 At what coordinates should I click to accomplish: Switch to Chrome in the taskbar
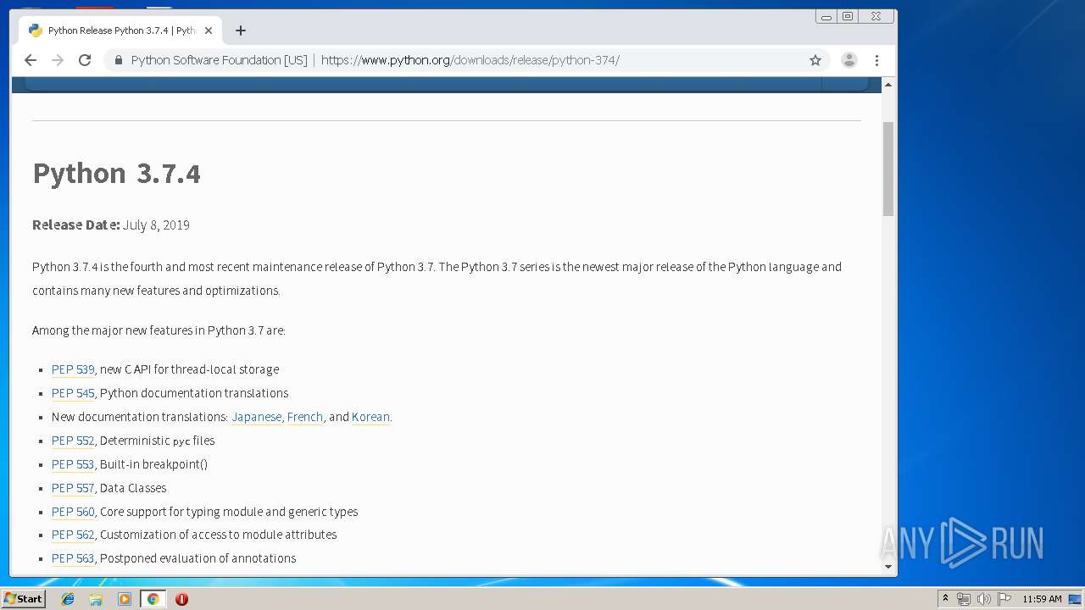[153, 599]
